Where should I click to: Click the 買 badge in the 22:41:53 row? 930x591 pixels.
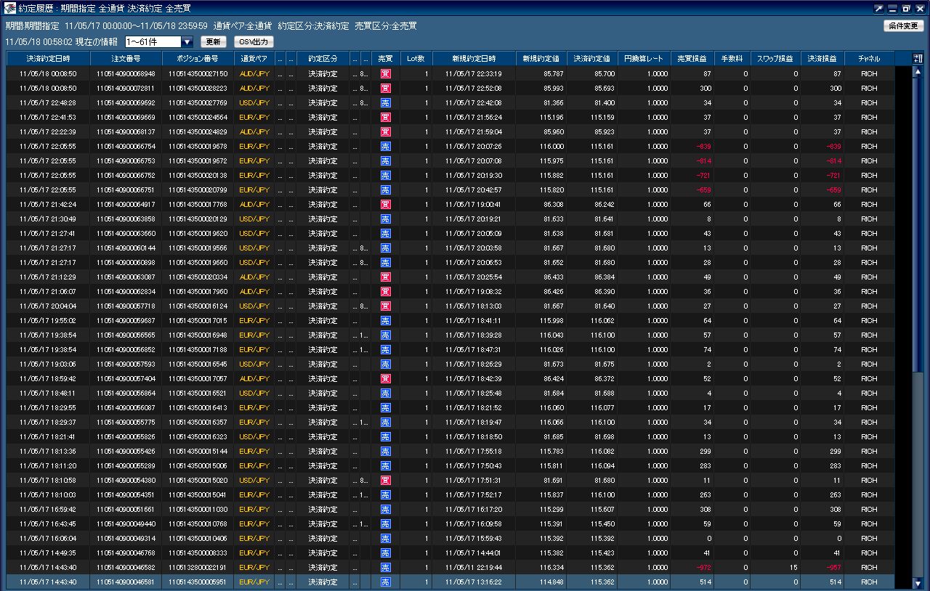[386, 118]
